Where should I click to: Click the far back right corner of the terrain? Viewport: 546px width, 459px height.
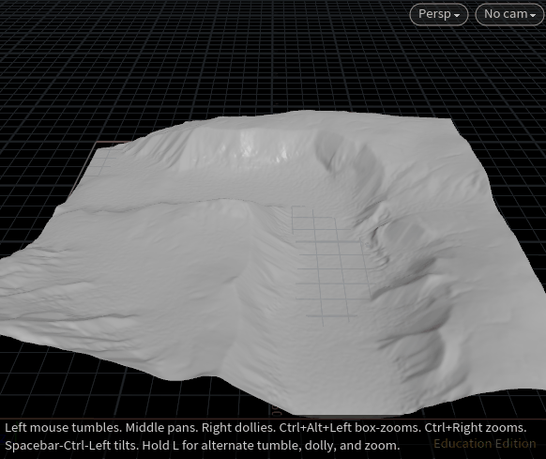[x=451, y=120]
